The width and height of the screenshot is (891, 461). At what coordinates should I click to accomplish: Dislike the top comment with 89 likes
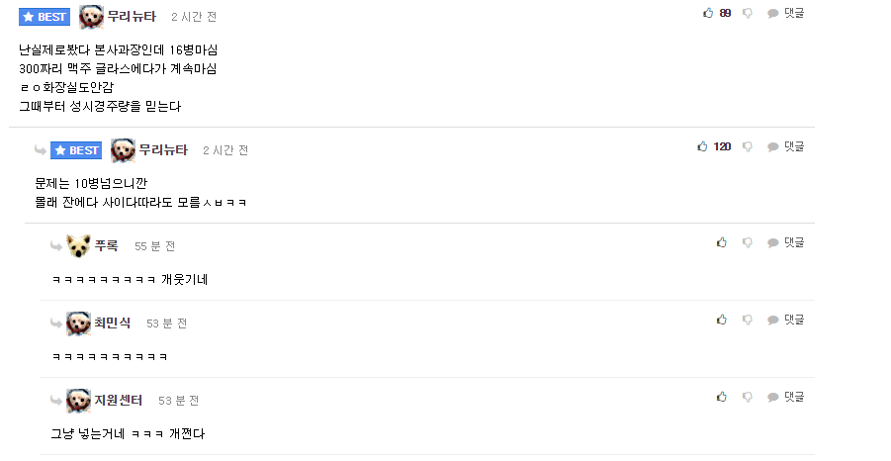[748, 13]
